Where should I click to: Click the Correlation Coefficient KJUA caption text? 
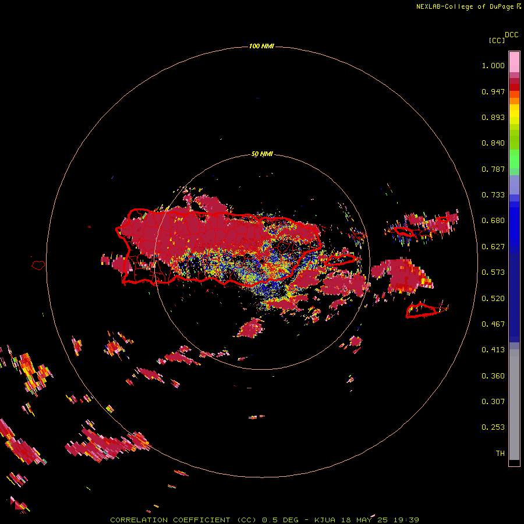(264, 520)
